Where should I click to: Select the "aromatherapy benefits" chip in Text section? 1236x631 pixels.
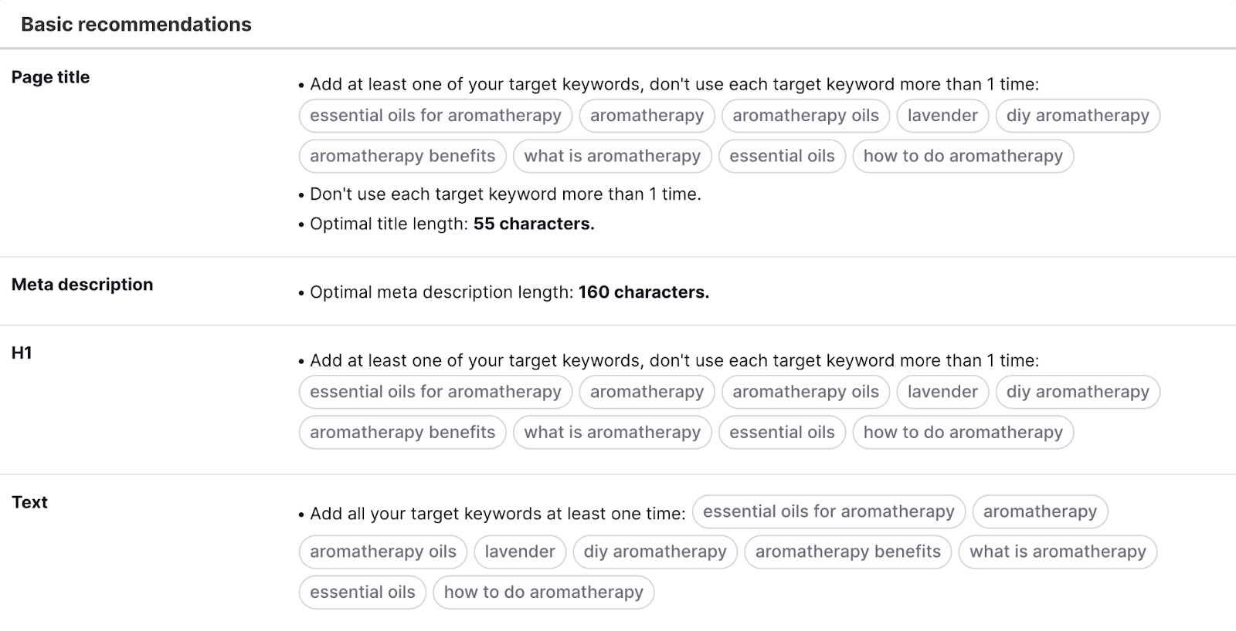pyautogui.click(x=847, y=552)
